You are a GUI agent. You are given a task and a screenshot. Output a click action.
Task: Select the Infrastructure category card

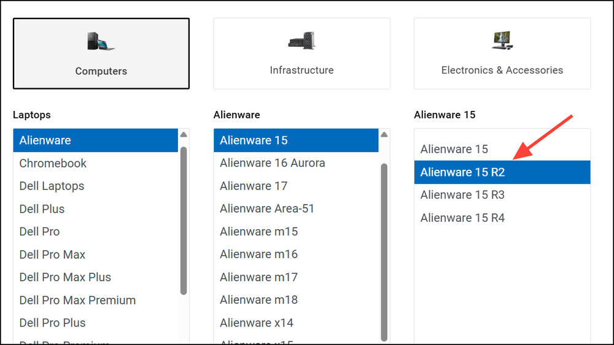pyautogui.click(x=301, y=53)
